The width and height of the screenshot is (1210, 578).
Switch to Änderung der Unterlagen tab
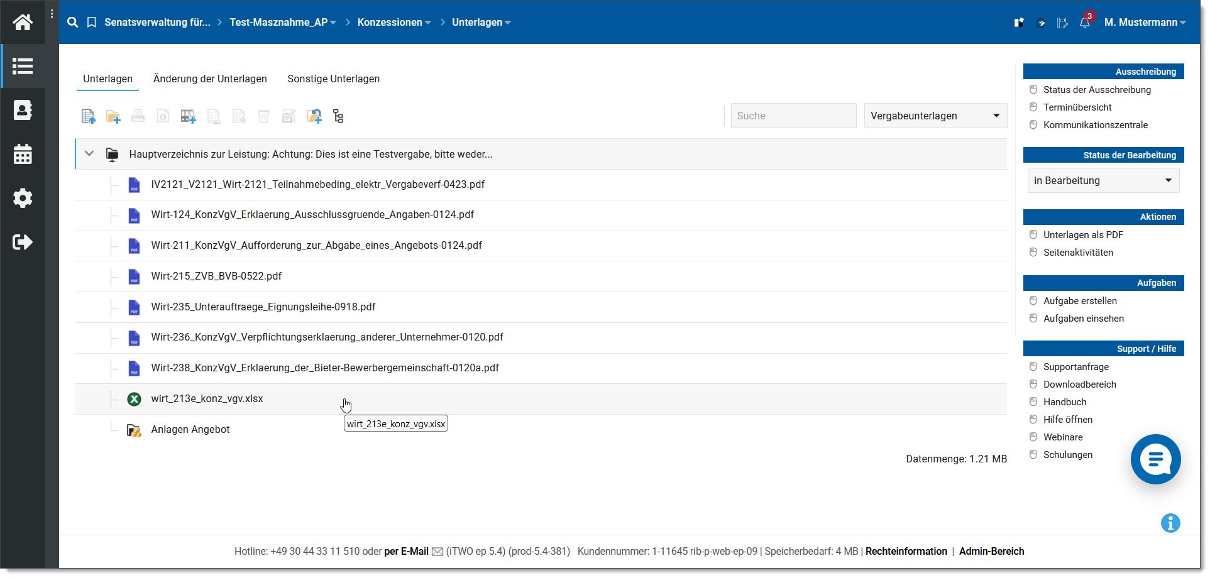pos(210,79)
